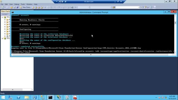Click Command Prompt vertical scrollbar down arrow
The height and width of the screenshot is (100, 178).
pyautogui.click(x=175, y=52)
